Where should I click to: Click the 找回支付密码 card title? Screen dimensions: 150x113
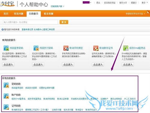(46, 48)
